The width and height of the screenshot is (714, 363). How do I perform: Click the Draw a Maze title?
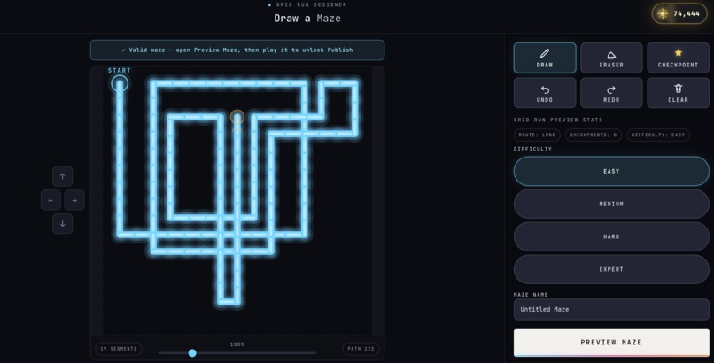pos(307,19)
